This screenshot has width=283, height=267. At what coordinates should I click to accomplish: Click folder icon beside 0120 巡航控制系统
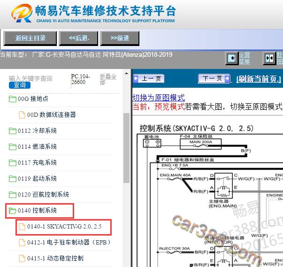(x=13, y=195)
